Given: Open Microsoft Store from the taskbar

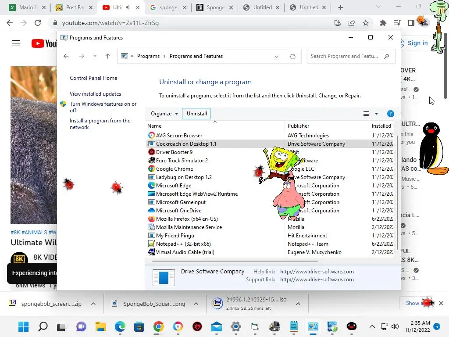Looking at the screenshot, I should coord(139,326).
